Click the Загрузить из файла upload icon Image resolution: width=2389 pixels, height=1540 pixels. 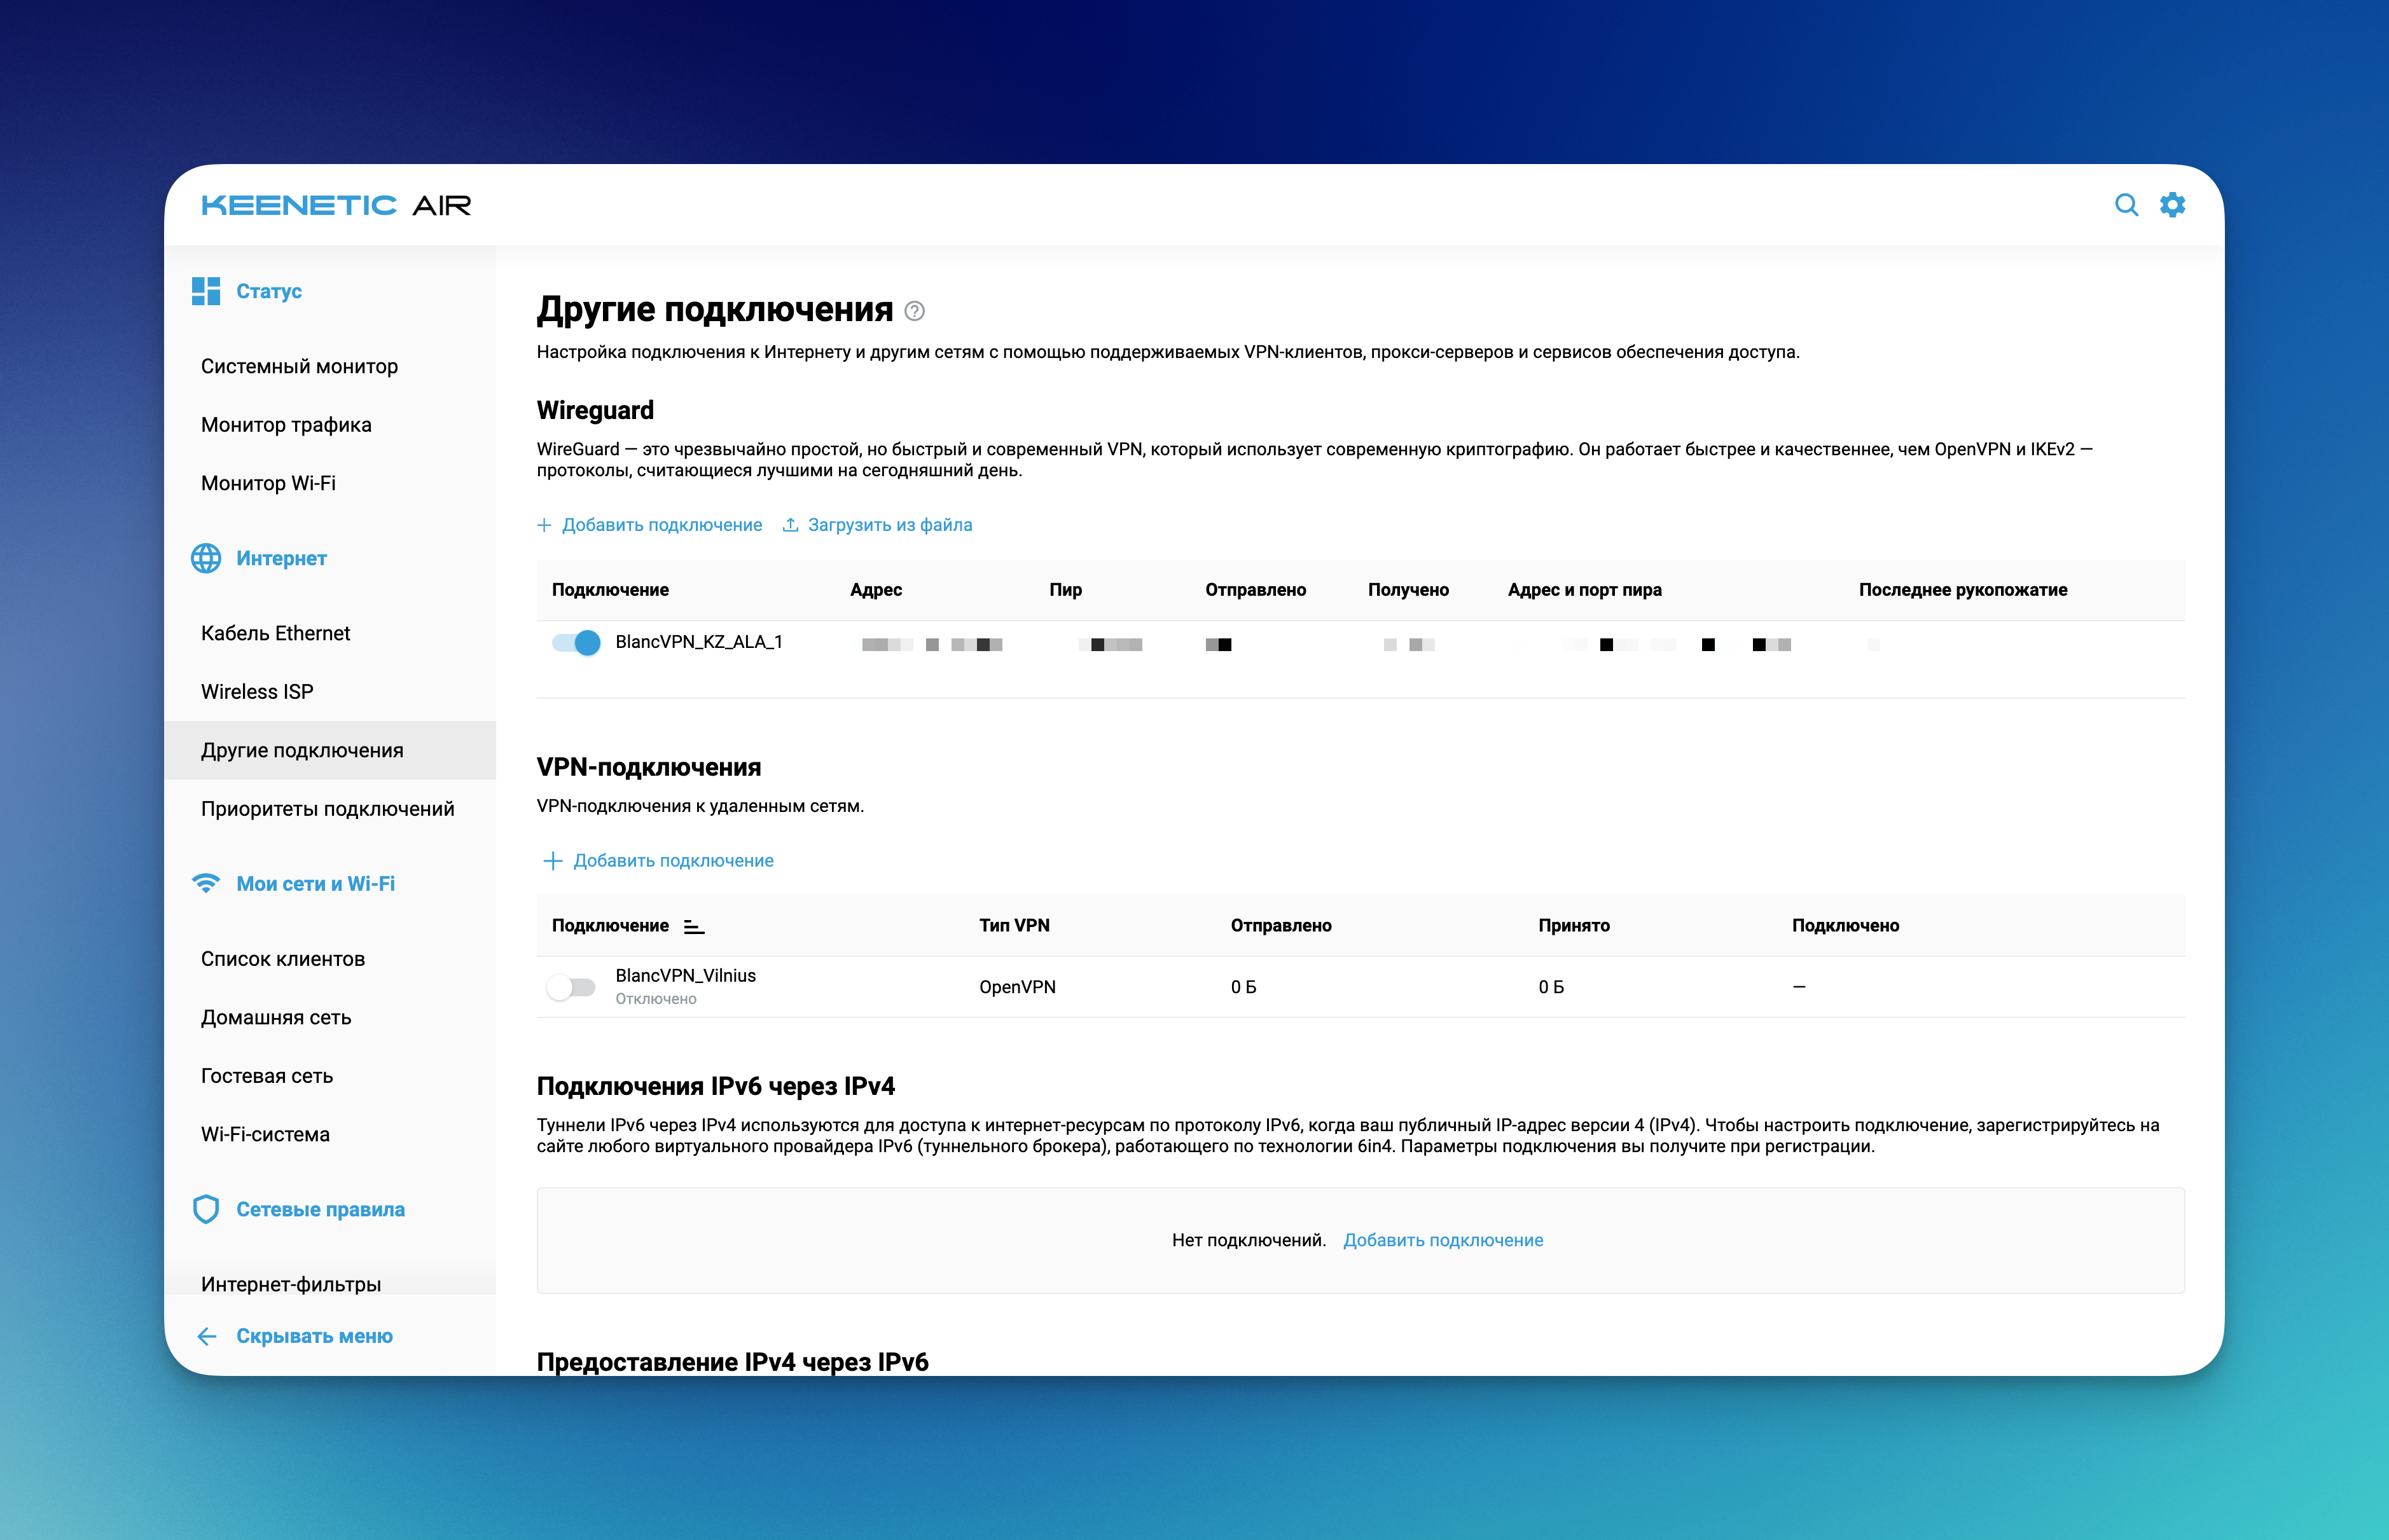(791, 525)
